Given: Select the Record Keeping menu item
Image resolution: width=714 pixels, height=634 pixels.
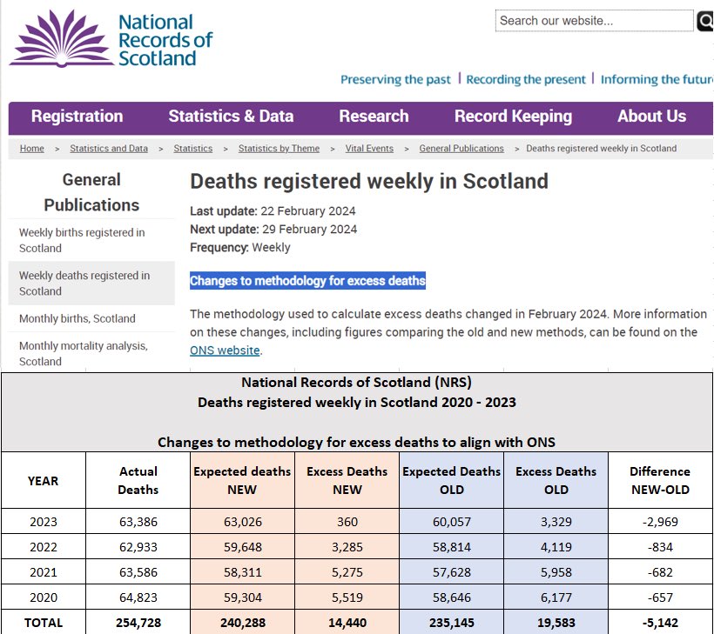Looking at the screenshot, I should click(513, 117).
